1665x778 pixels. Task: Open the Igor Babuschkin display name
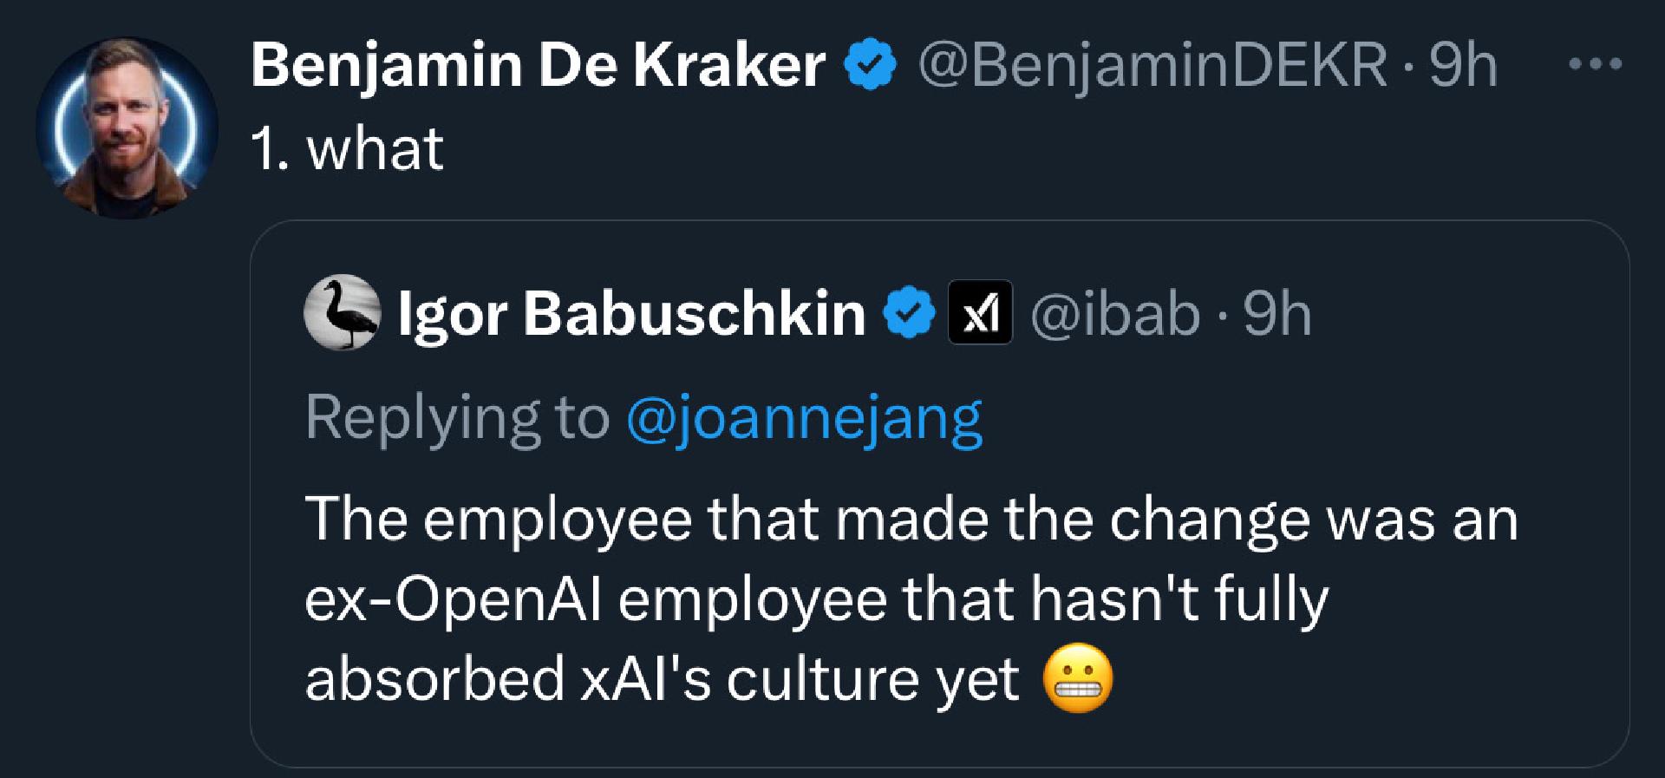tap(631, 313)
